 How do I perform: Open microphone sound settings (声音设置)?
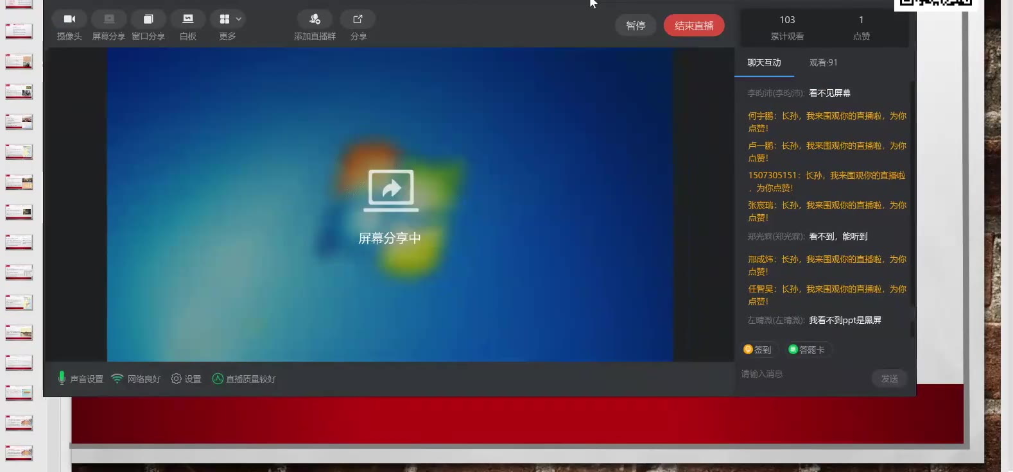point(80,379)
